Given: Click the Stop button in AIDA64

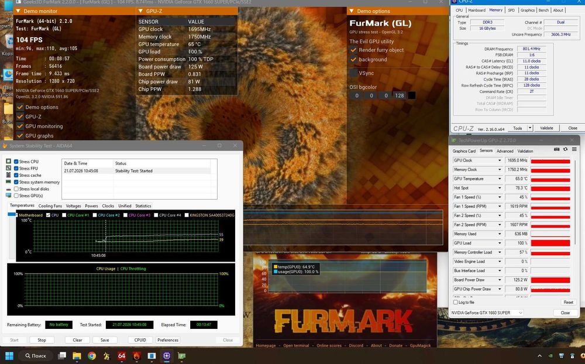Looking at the screenshot, I should (x=42, y=340).
